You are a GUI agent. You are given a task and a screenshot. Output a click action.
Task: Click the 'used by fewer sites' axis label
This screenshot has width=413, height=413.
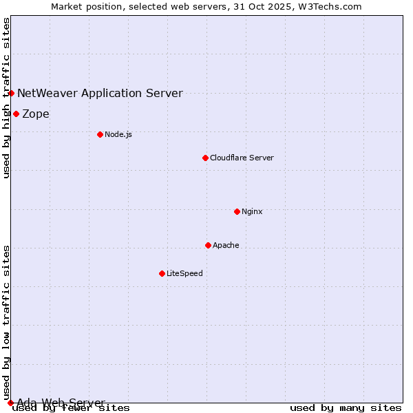click(x=71, y=408)
